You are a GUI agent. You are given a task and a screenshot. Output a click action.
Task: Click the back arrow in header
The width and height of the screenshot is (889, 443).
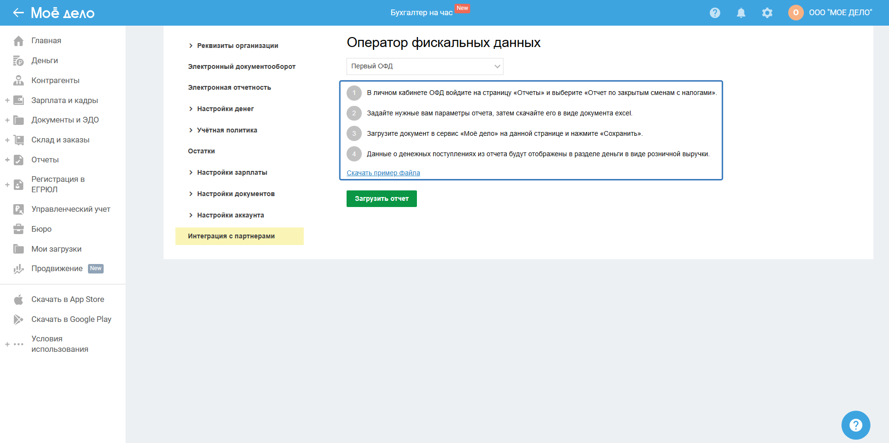tap(19, 13)
